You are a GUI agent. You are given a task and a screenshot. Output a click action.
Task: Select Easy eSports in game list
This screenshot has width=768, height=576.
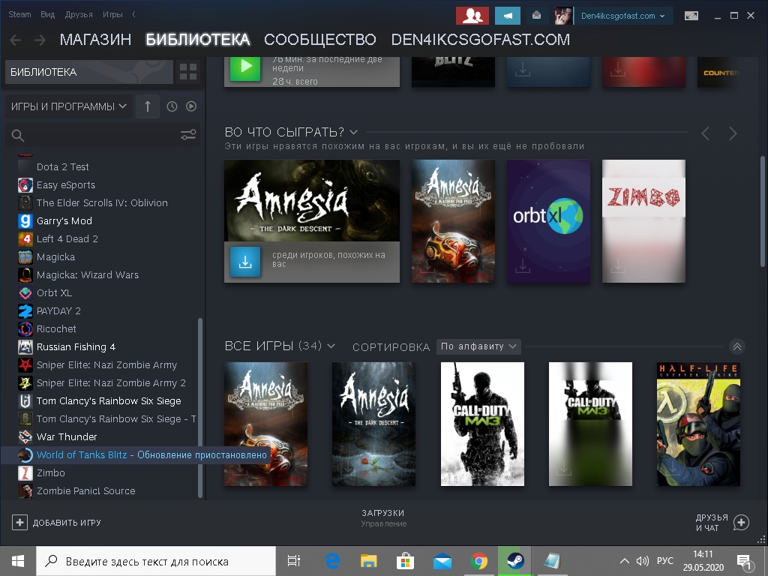click(66, 185)
